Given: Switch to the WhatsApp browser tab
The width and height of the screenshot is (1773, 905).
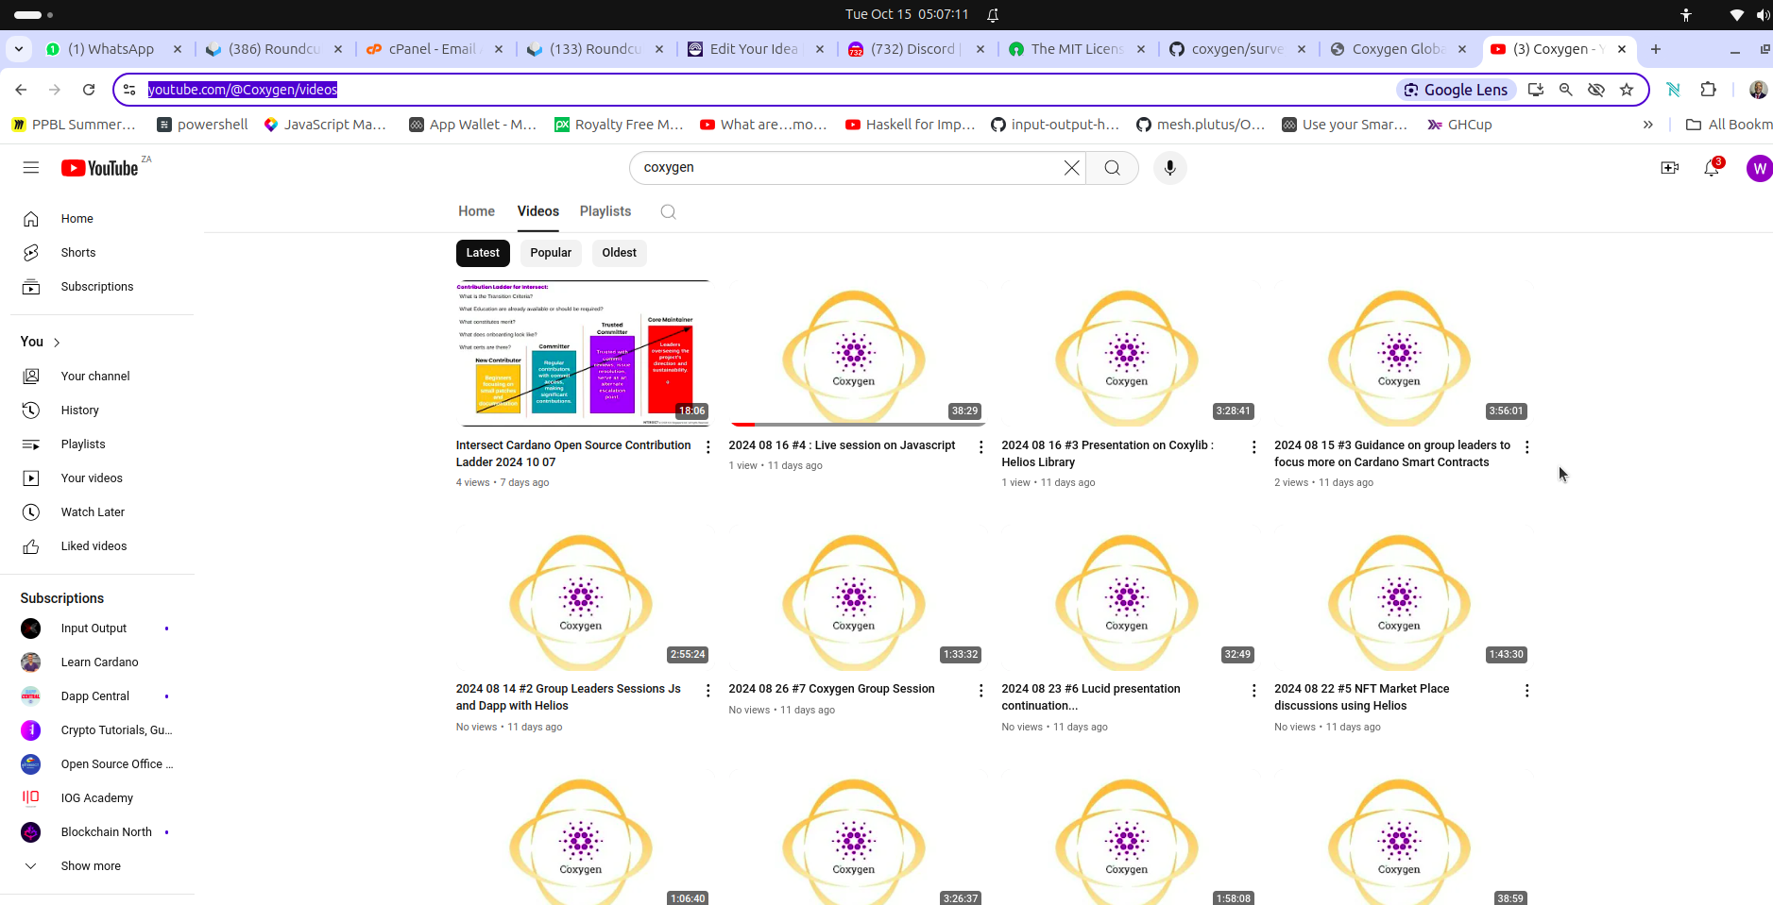Looking at the screenshot, I should [x=111, y=49].
